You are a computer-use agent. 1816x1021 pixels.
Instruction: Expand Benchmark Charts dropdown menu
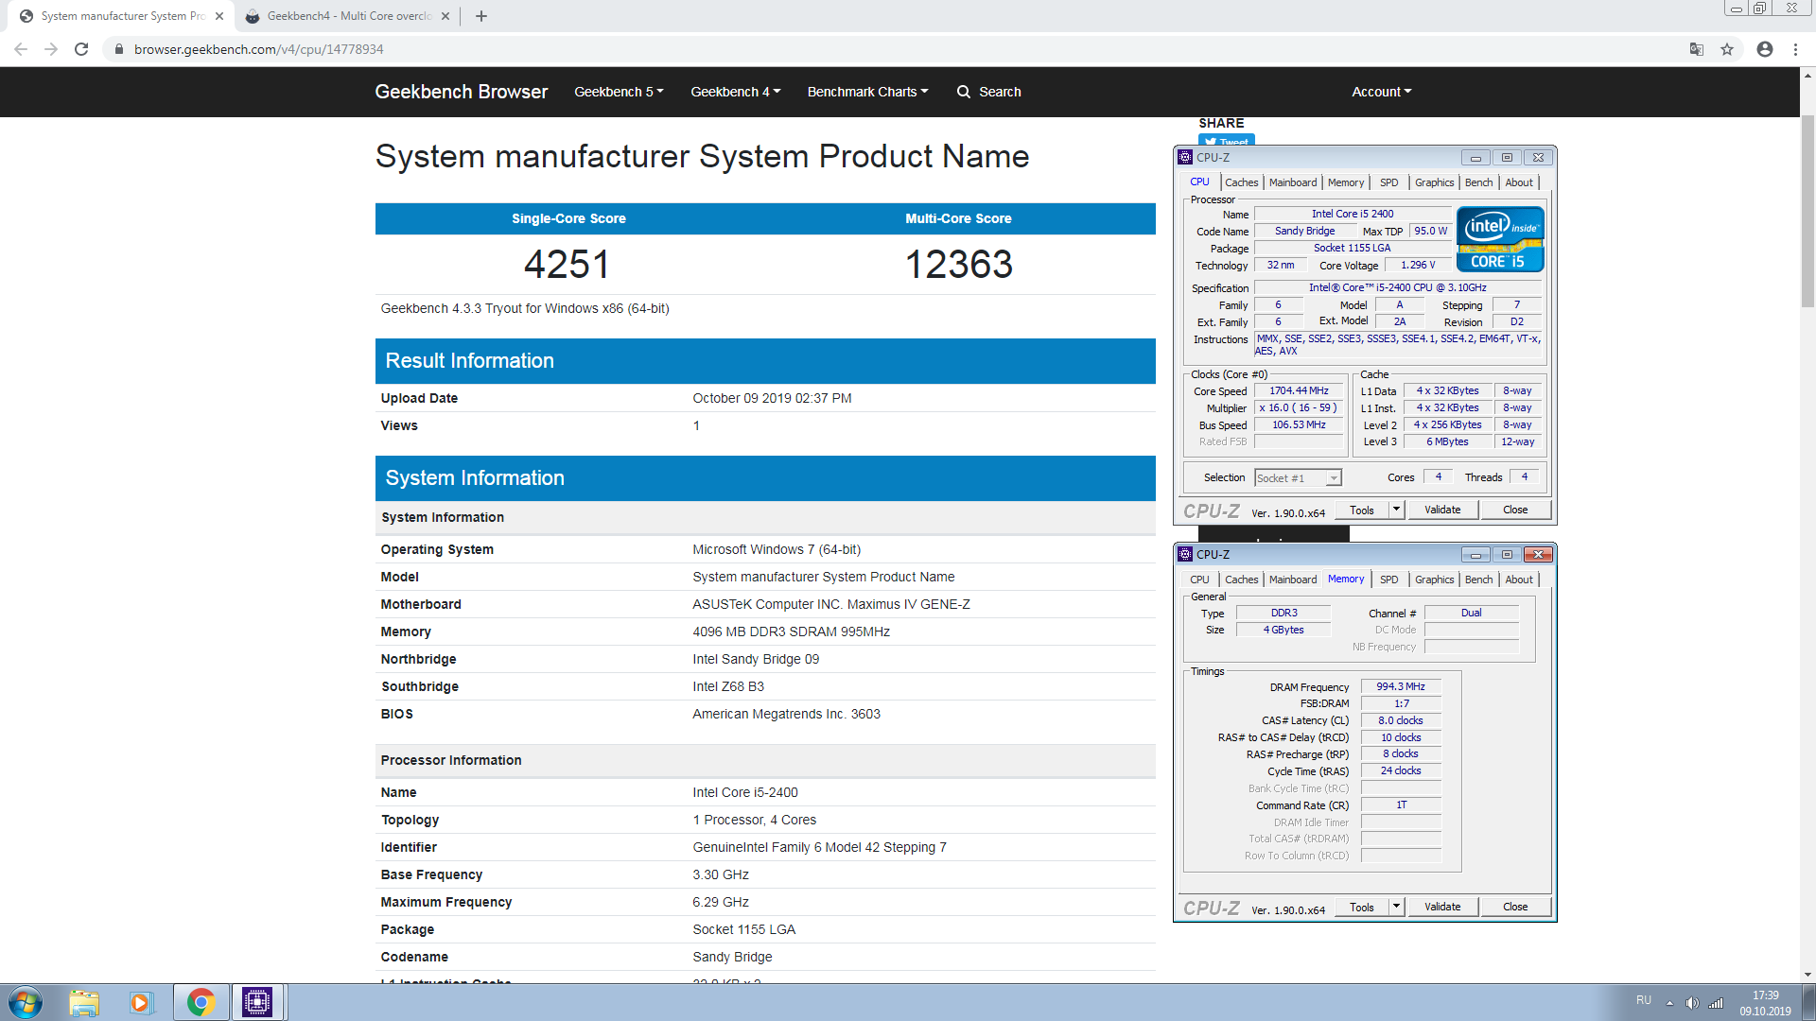[x=867, y=92]
